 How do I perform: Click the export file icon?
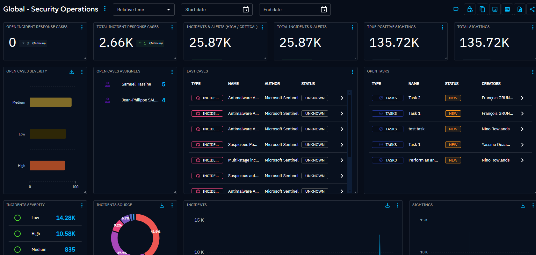click(x=520, y=9)
